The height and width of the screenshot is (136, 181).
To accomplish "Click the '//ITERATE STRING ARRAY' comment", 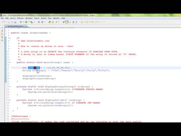I will click(x=87, y=89).
